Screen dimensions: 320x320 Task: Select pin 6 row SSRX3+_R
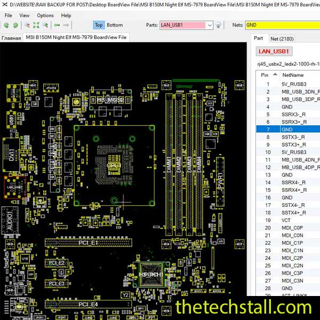tap(288, 122)
